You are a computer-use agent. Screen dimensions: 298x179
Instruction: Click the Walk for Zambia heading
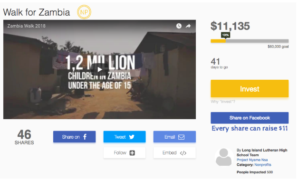coord(37,12)
